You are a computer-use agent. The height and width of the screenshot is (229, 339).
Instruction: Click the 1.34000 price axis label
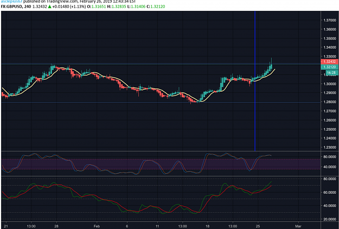coord(329,47)
